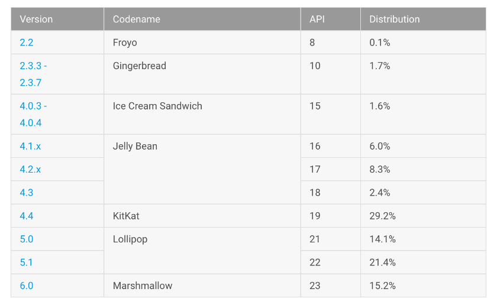Screen dimensions: 497x308
Task: Click the 29.2% distribution value
Action: (382, 216)
